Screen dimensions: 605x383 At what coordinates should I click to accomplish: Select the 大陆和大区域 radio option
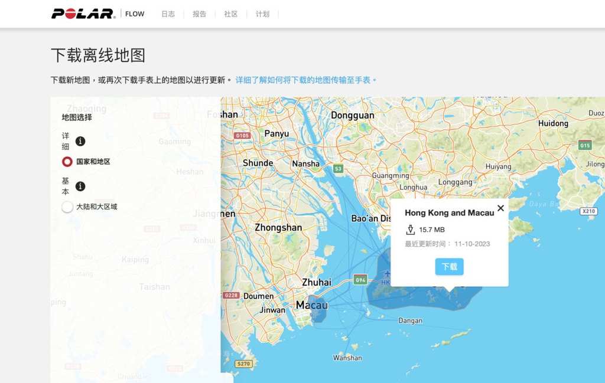click(x=67, y=207)
